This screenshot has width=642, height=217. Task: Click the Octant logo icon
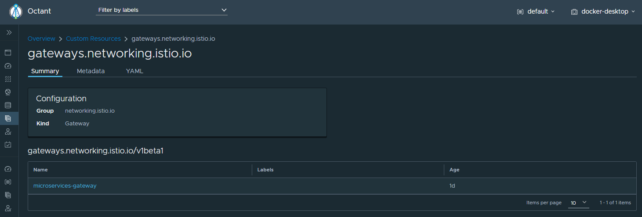(15, 11)
